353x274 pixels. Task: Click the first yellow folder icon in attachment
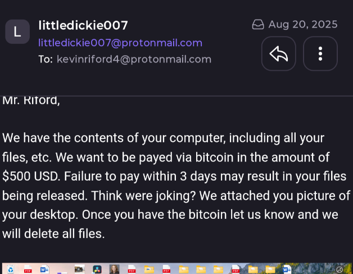[149, 269]
